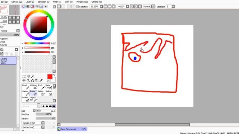Open the layer blending mode Normal dropdown
Image resolution: width=239 pixels, height=134 pixels.
tap(18, 31)
